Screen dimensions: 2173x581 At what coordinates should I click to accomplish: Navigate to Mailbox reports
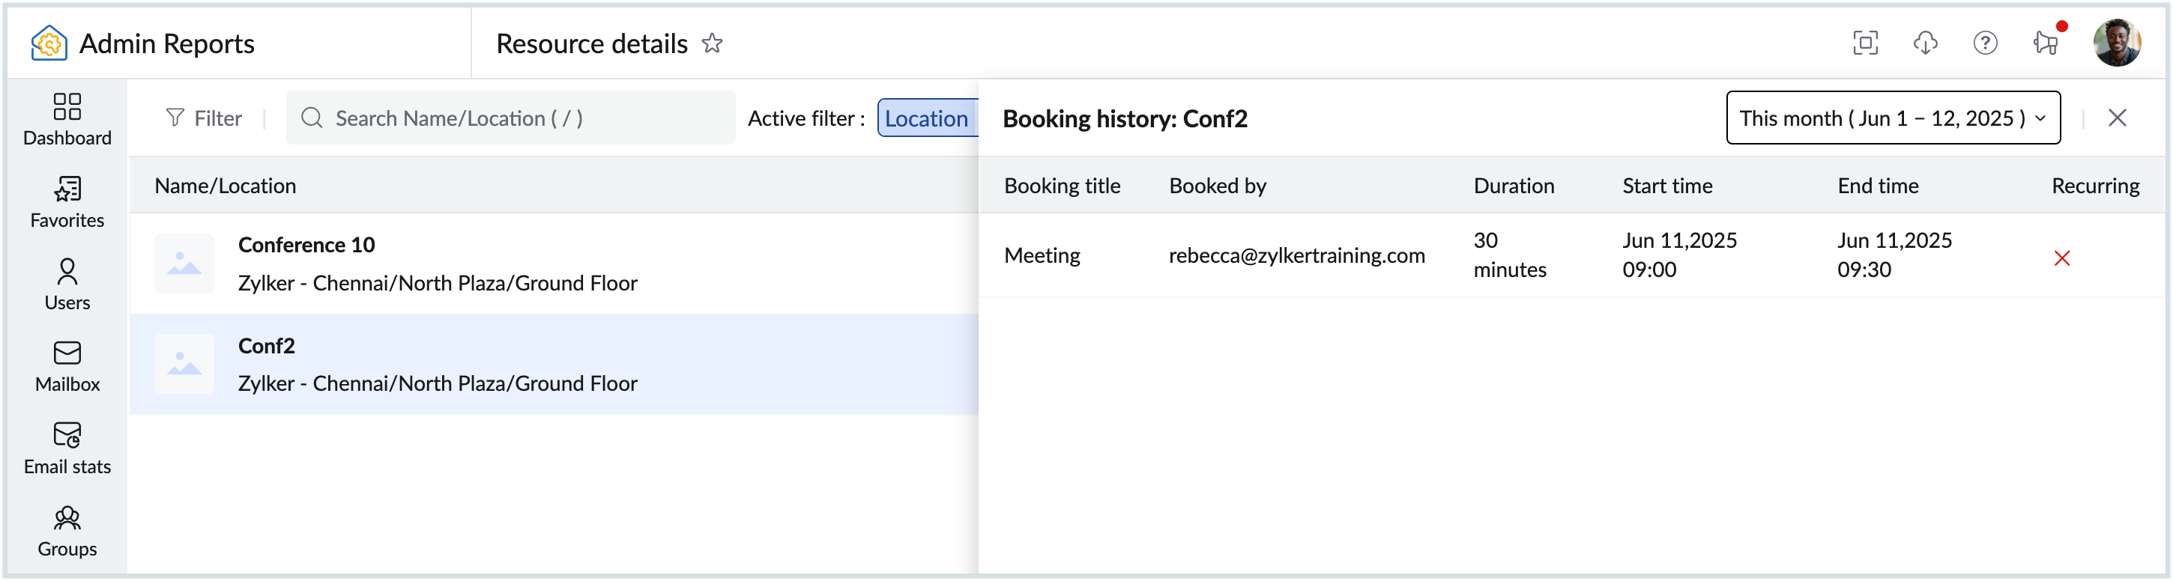click(67, 366)
